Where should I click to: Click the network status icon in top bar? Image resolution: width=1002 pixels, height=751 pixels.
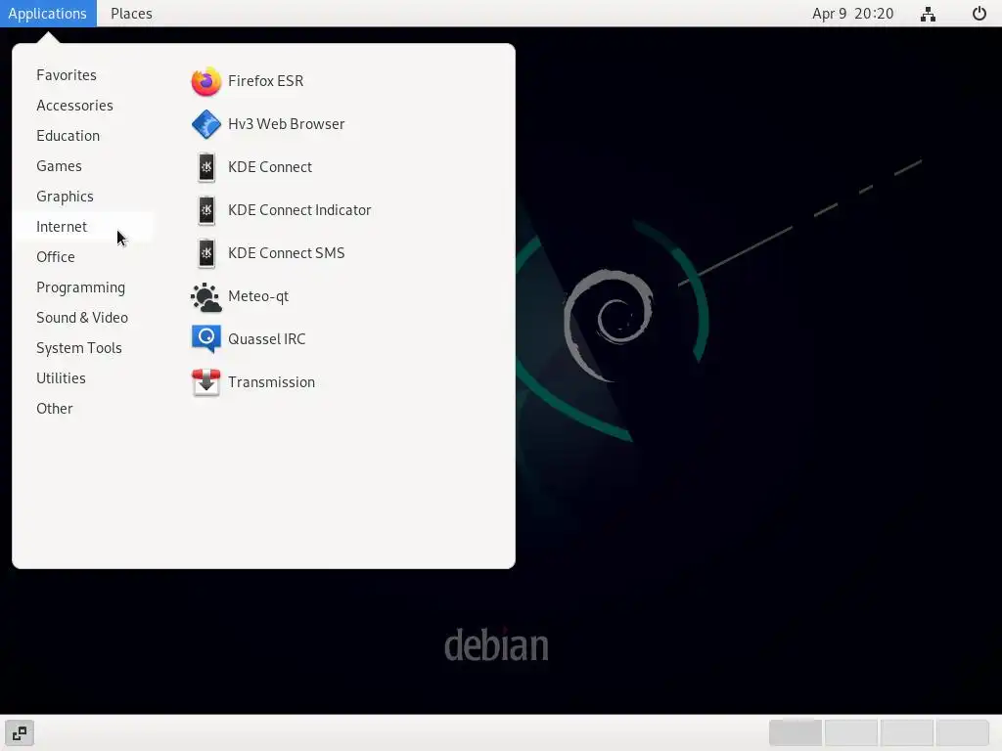pos(928,14)
